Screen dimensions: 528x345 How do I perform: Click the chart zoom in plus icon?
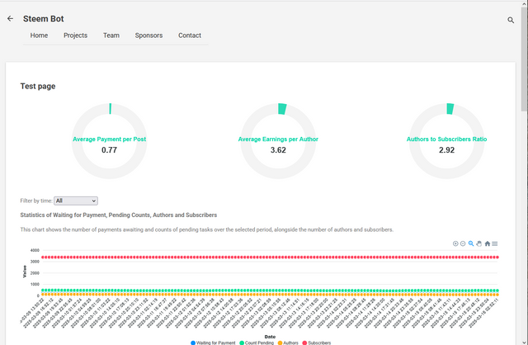pos(455,243)
